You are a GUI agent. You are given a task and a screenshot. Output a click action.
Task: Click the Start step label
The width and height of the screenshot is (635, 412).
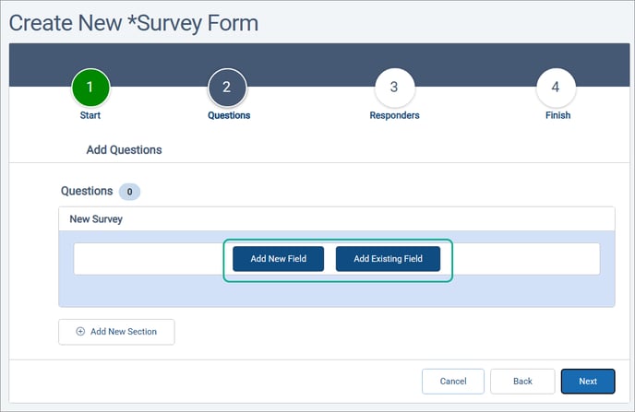(90, 116)
